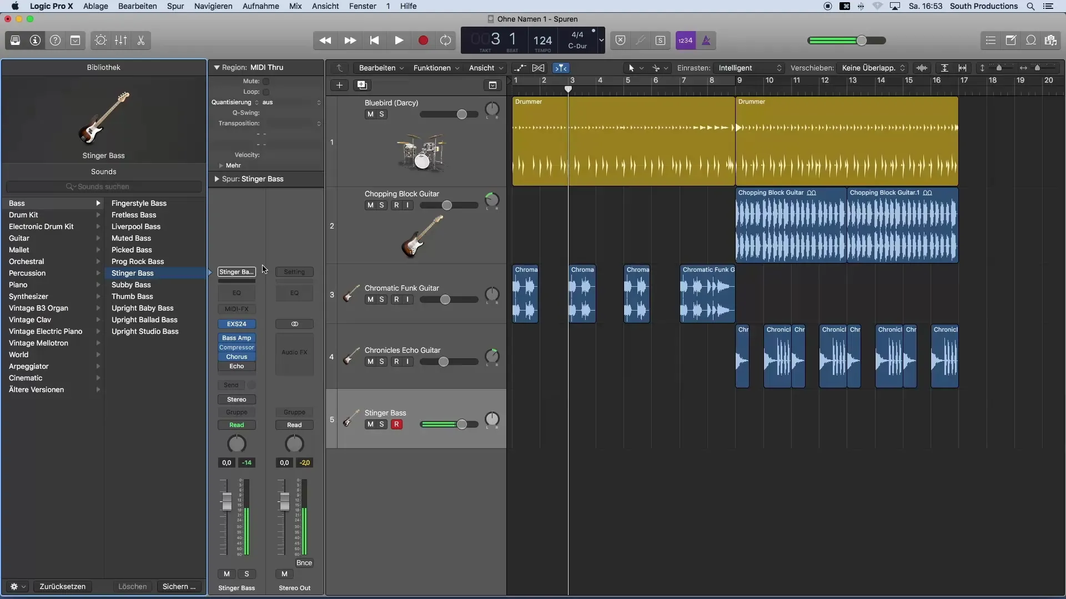Open the List Editors icon
This screenshot has width=1066, height=599.
tap(990, 40)
